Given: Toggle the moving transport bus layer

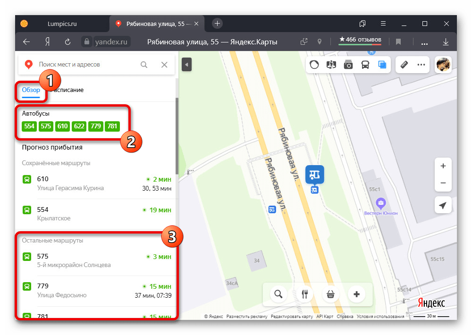Looking at the screenshot, I should point(365,65).
